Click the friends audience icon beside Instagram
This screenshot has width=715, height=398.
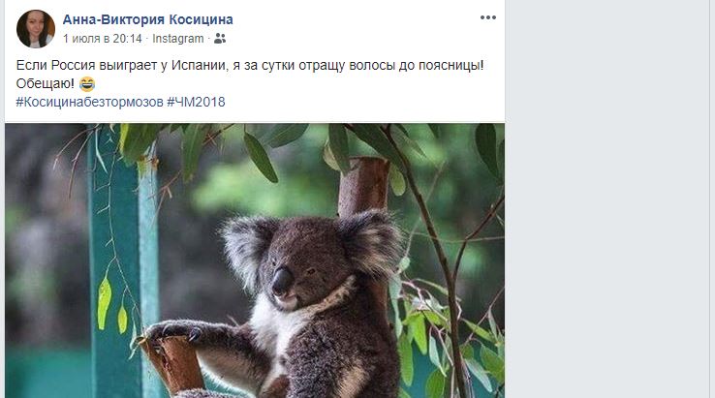coord(220,39)
